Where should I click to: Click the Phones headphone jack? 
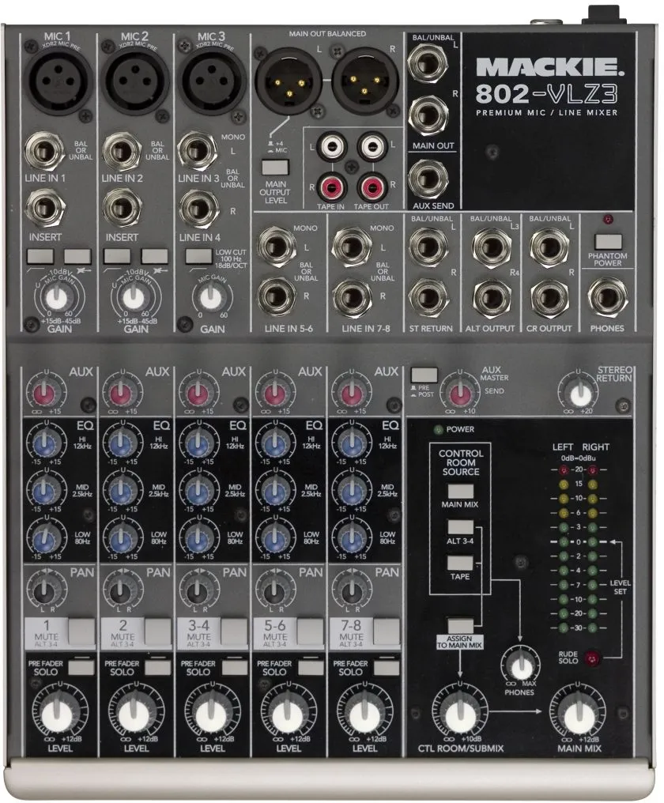point(608,297)
